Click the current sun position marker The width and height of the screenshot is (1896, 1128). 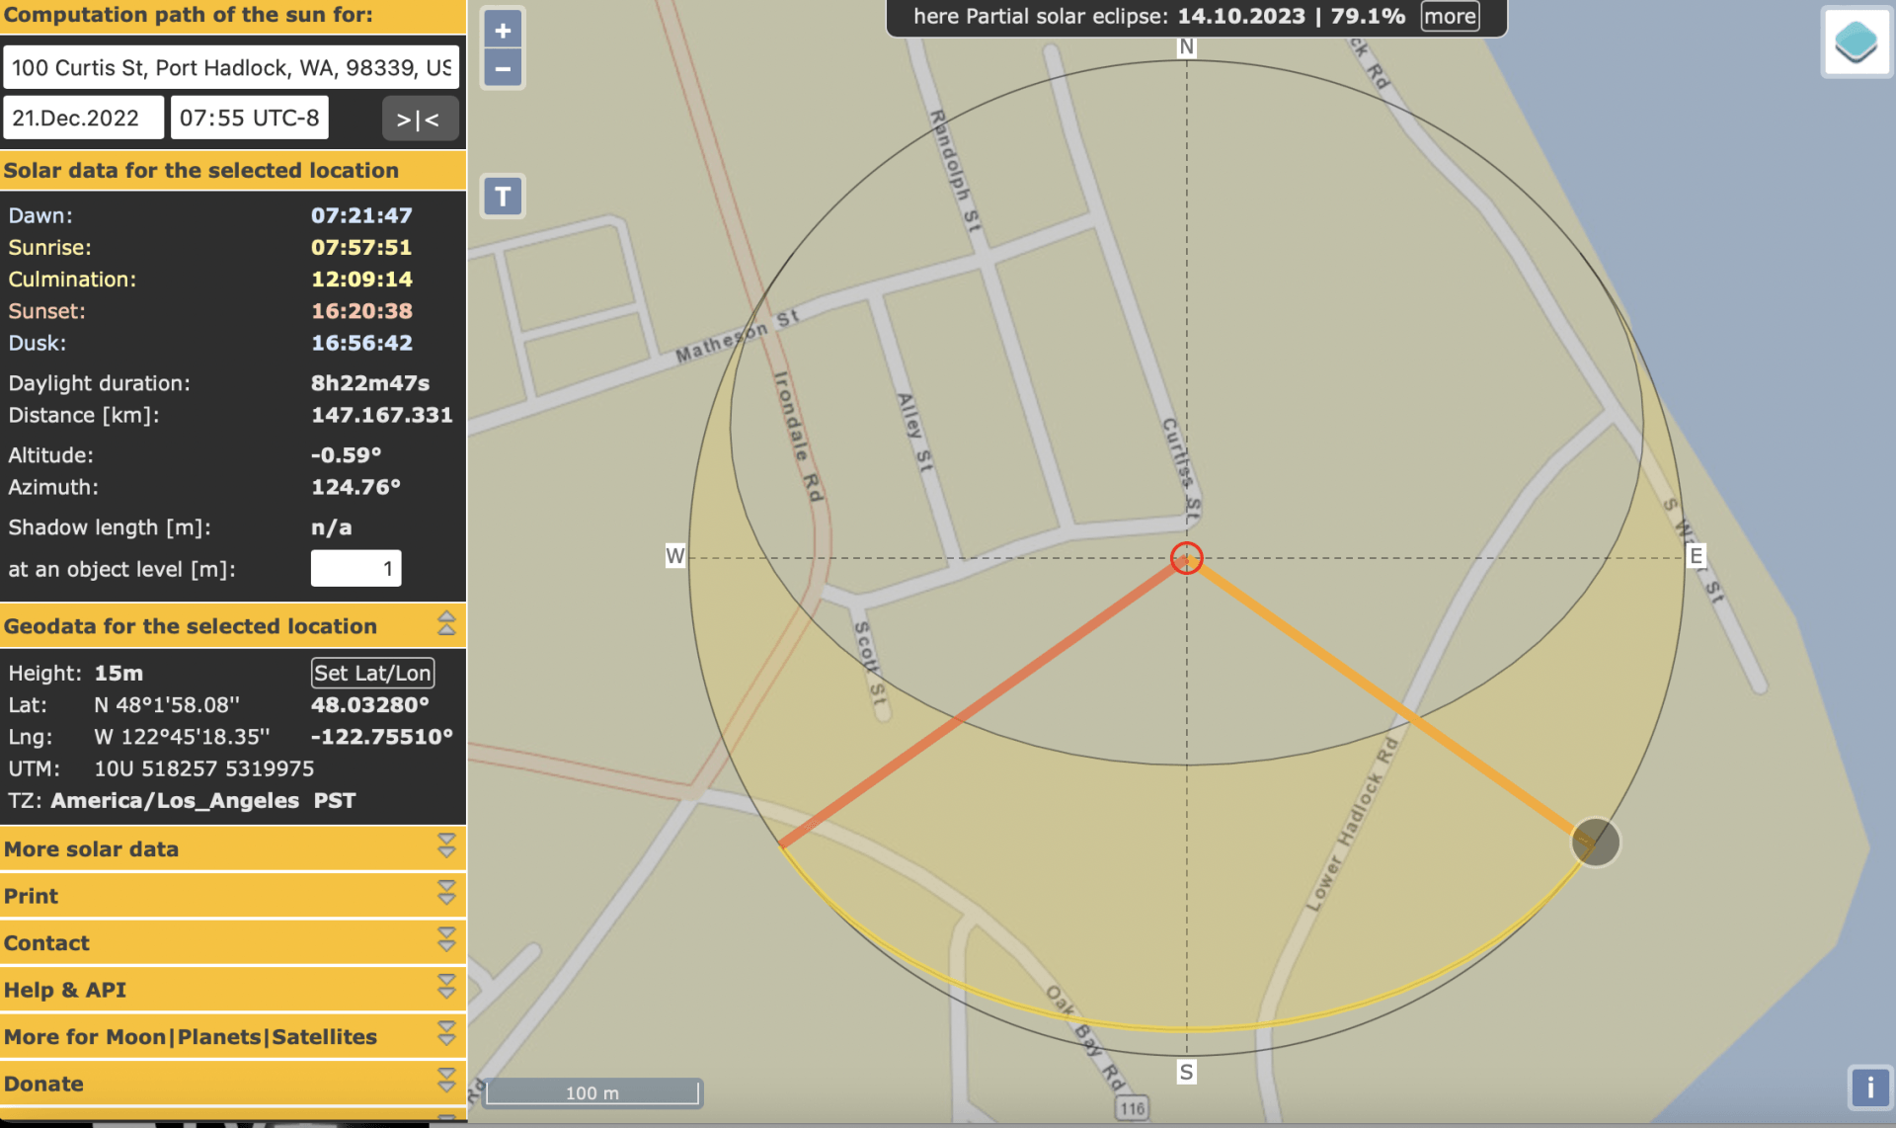[x=1595, y=842]
